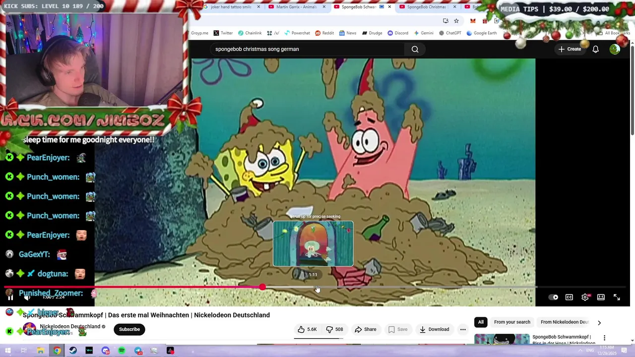Screen dimensions: 635x357
Task: Open the Windows Start menu
Action: [7, 351]
